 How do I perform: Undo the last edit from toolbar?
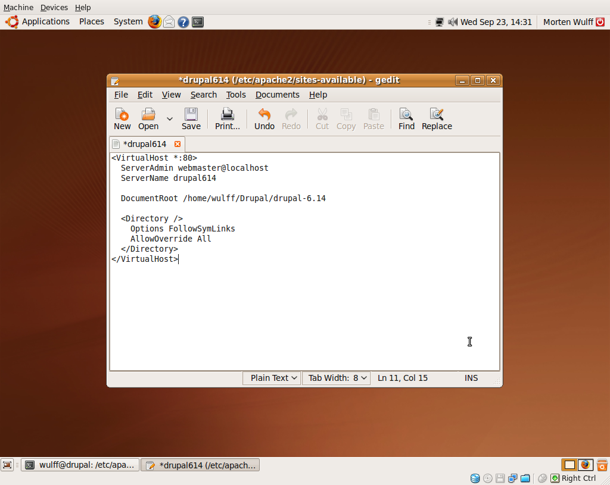click(x=264, y=118)
